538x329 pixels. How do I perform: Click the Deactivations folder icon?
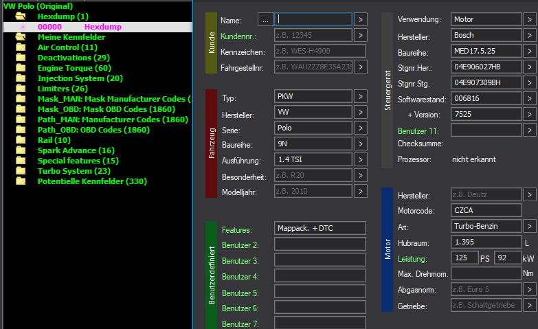pos(21,57)
